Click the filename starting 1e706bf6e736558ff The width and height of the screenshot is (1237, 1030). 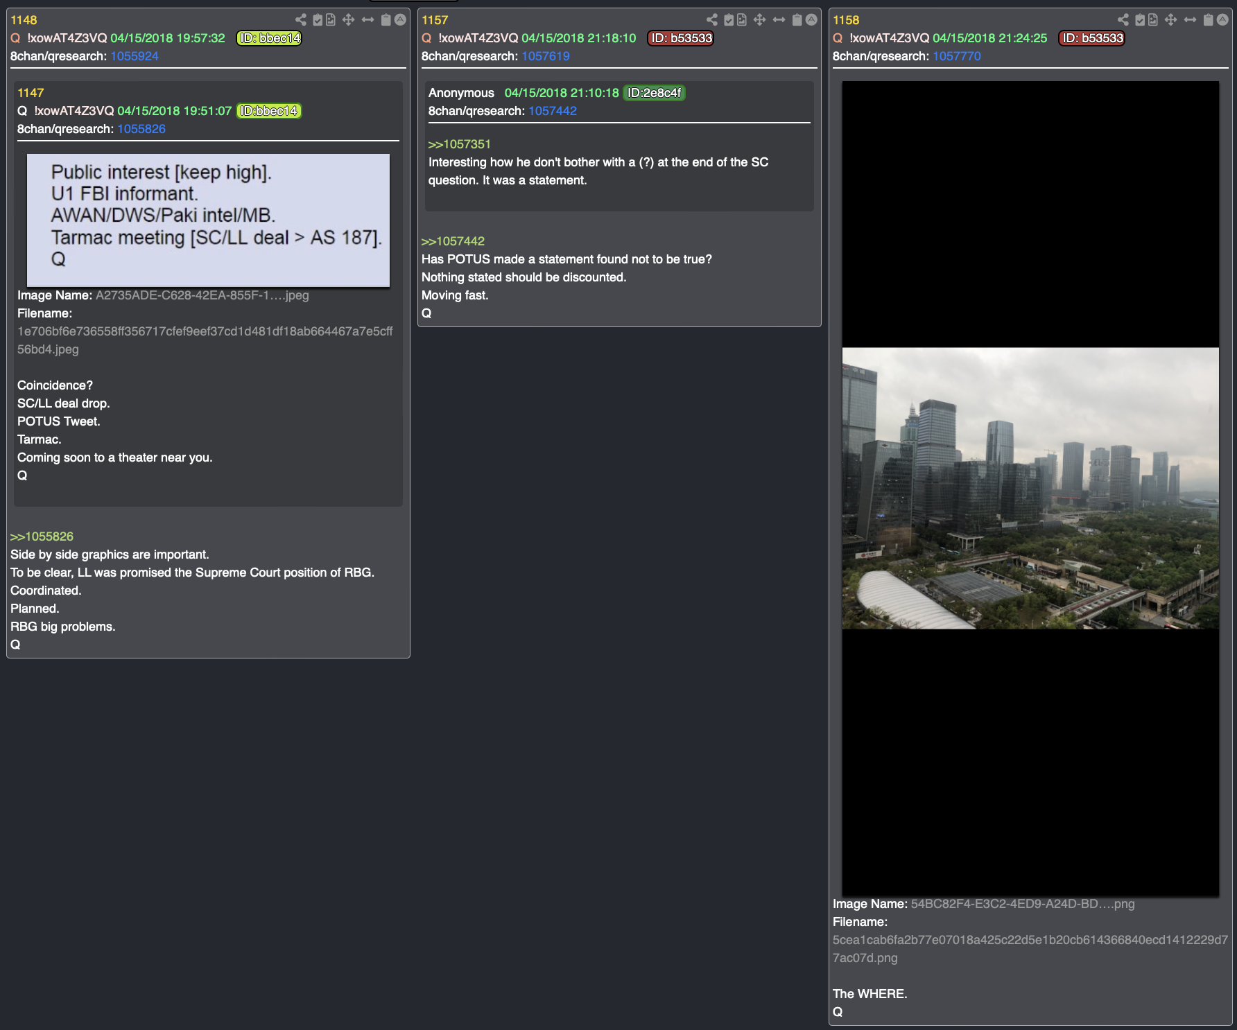click(205, 340)
